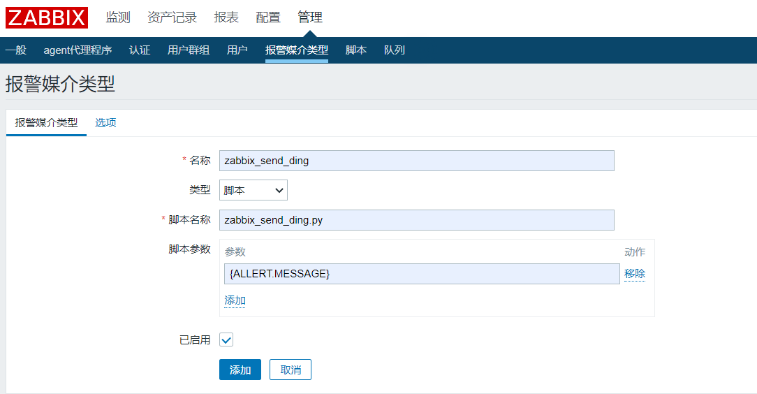
Task: Click the 添加 link under parameters
Action: [235, 301]
